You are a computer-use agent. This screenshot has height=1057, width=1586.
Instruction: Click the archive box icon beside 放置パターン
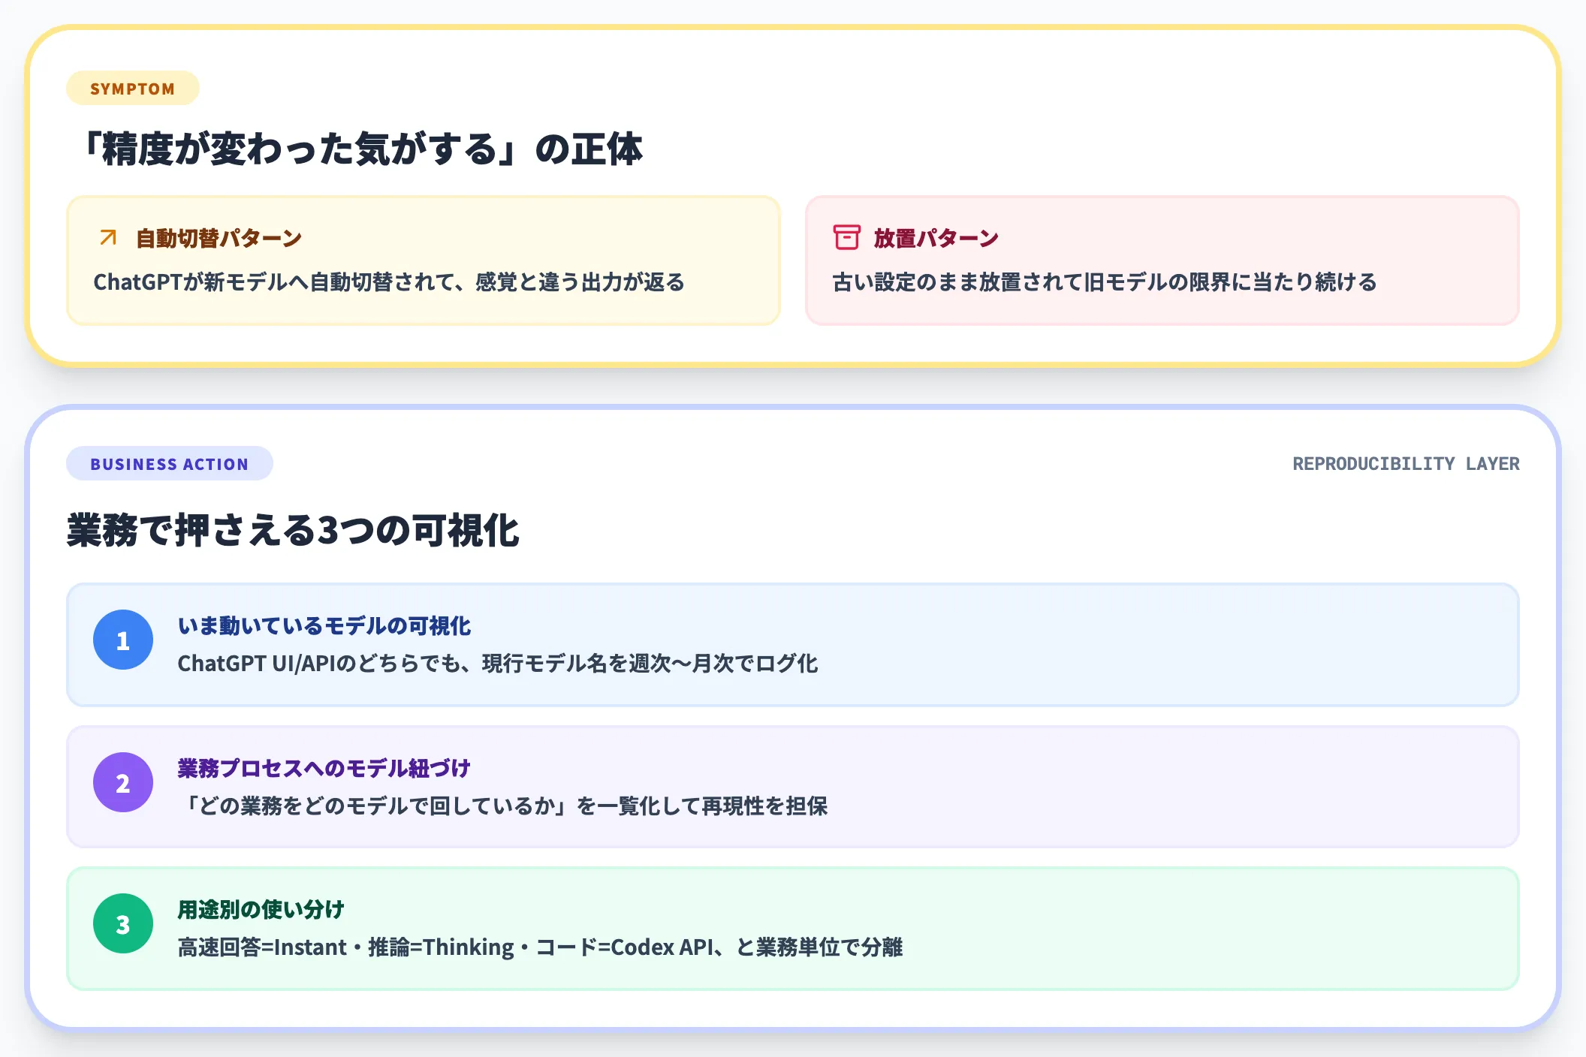846,237
